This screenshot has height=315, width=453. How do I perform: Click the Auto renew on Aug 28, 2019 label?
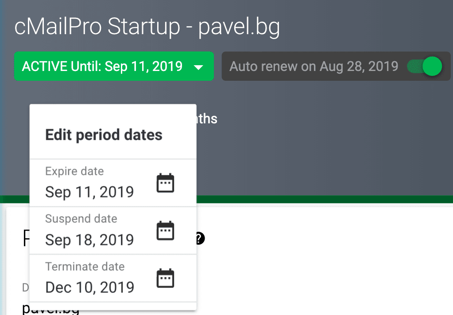(314, 67)
